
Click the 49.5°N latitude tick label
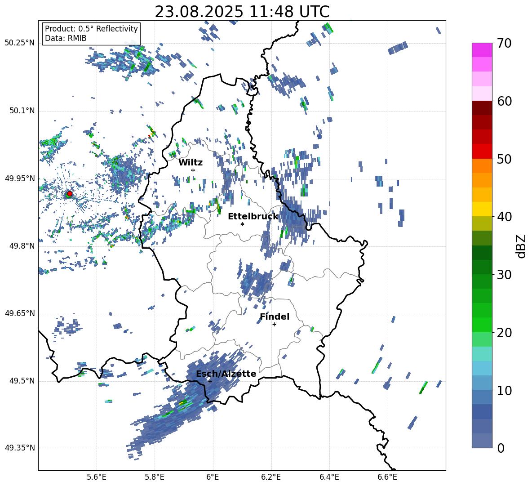pos(22,381)
